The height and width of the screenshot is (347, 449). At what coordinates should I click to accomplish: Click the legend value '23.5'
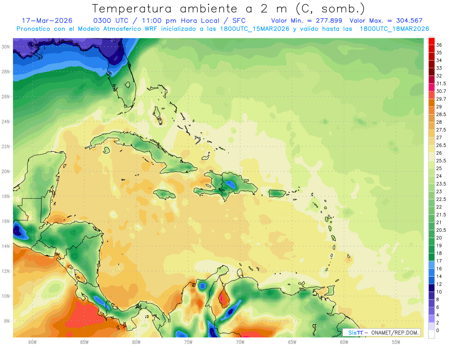[x=441, y=184]
